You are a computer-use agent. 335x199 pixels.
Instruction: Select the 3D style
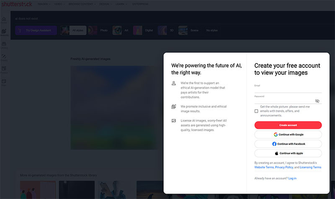coord(166,30)
